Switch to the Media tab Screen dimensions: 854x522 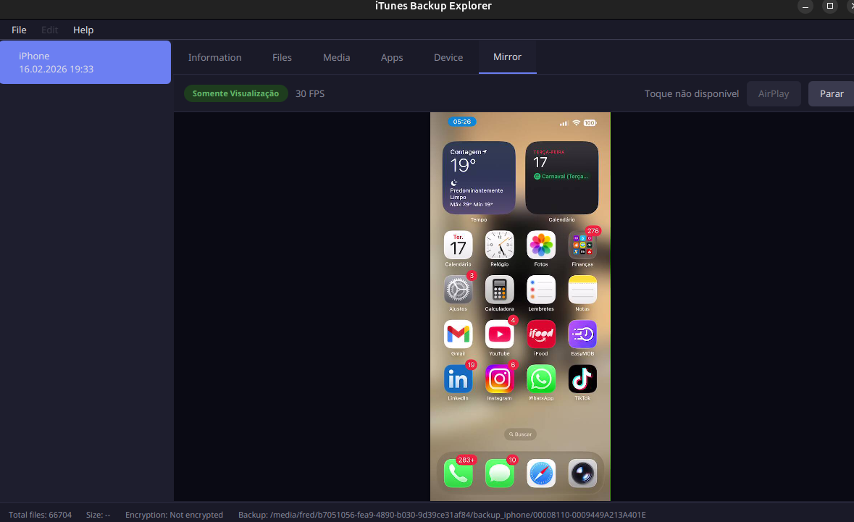coord(337,57)
